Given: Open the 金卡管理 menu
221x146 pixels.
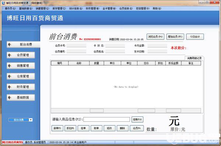Looking at the screenshot, I should pos(109,8).
